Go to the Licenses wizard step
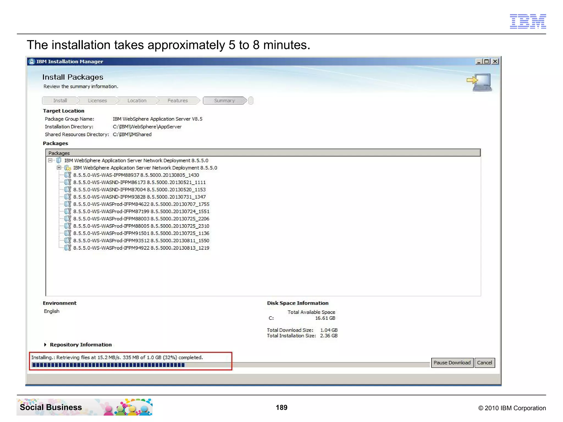Image resolution: width=563 pixels, height=422 pixels. (97, 101)
